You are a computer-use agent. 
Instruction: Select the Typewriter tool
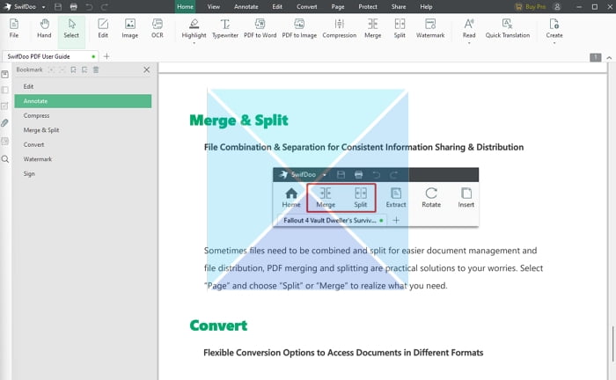(225, 29)
